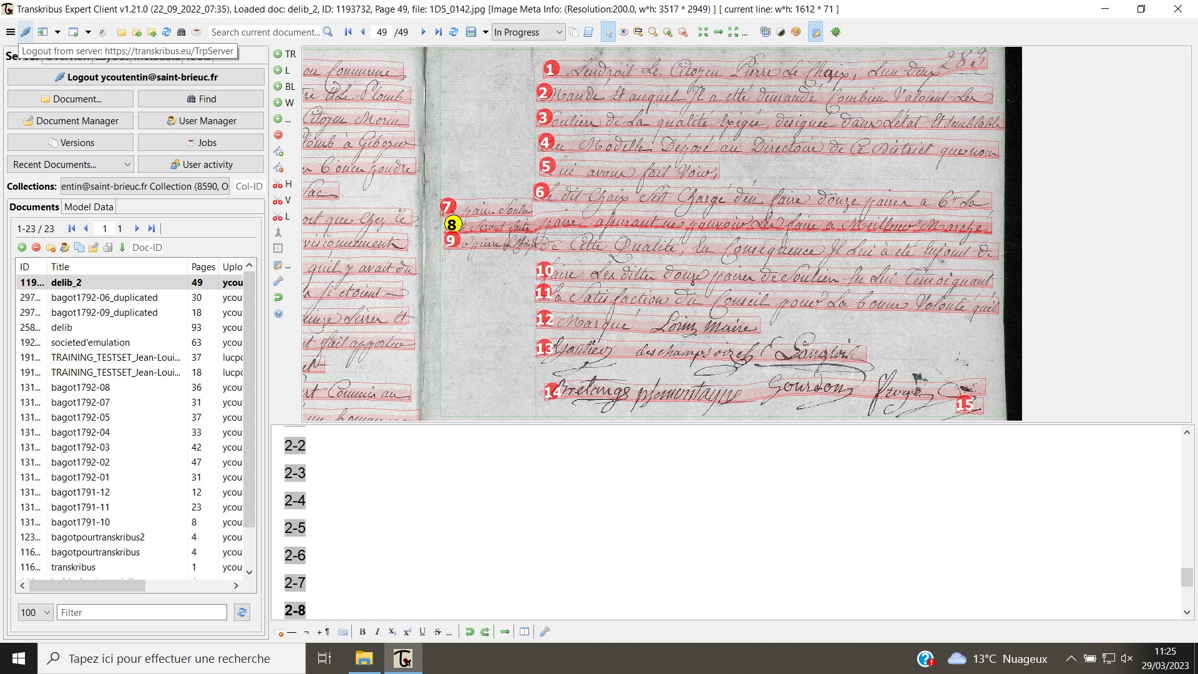The width and height of the screenshot is (1198, 674).
Task: Click the search current document icon
Action: 328,32
